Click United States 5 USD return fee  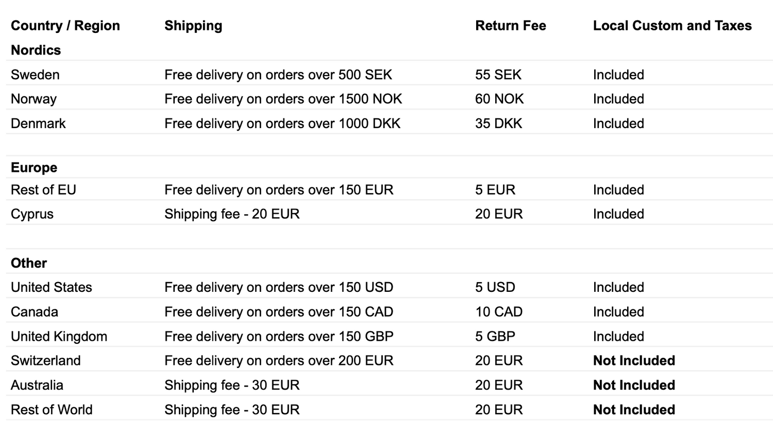tap(495, 287)
